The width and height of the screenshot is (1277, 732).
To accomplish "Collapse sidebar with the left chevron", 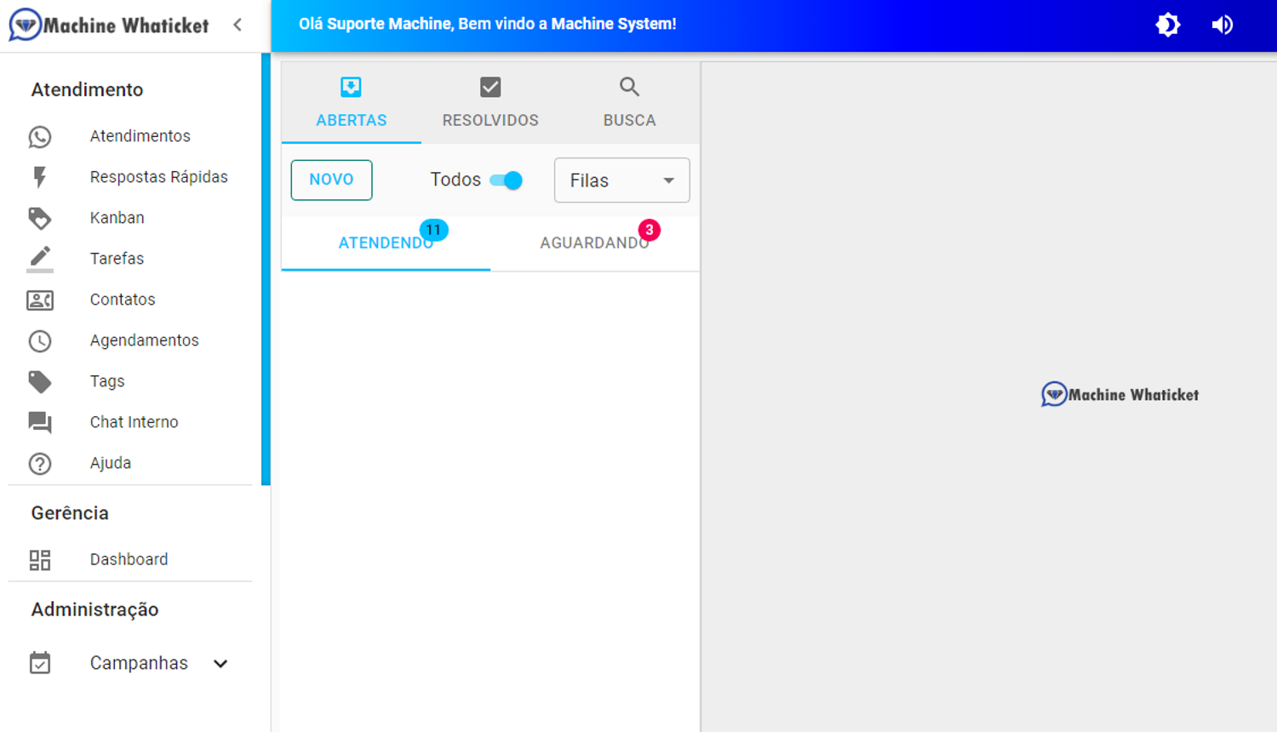I will pos(238,25).
